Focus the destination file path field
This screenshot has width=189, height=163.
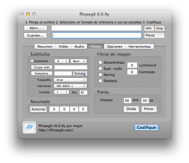pyautogui.click(x=96, y=35)
